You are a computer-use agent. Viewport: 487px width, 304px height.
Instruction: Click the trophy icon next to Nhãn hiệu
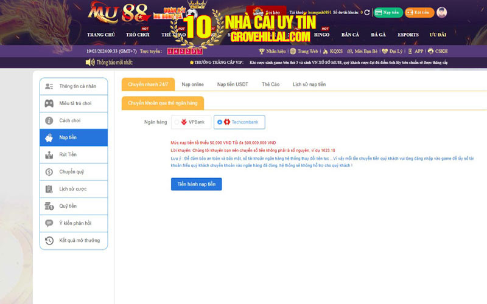(262, 51)
